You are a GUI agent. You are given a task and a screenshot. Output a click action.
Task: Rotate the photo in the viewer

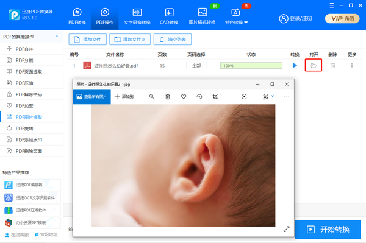pyautogui.click(x=199, y=97)
